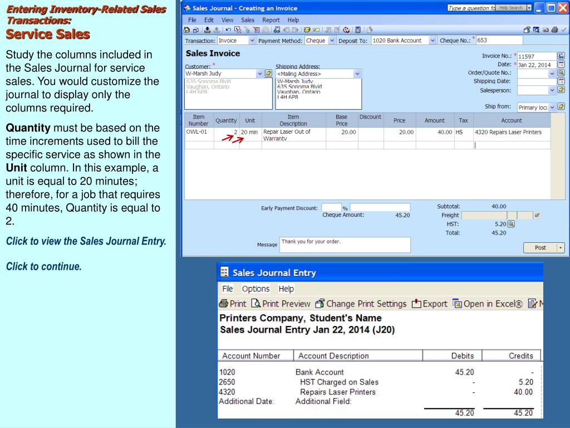570x428 pixels.
Task: Open the Help menu in Sales Journal Entry
Action: pyautogui.click(x=286, y=289)
